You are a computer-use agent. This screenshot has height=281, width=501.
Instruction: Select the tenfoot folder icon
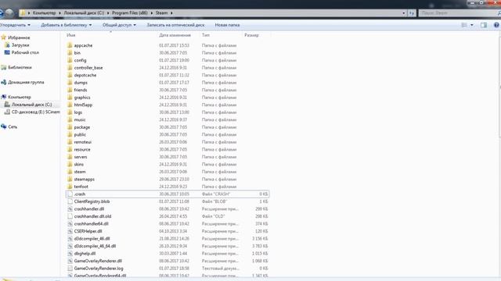70,187
